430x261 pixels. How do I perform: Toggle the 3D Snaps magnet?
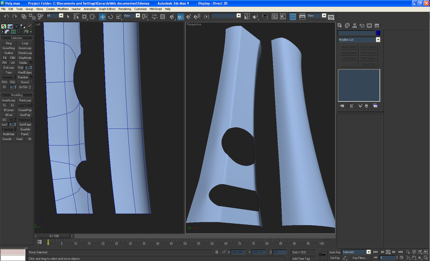click(172, 17)
